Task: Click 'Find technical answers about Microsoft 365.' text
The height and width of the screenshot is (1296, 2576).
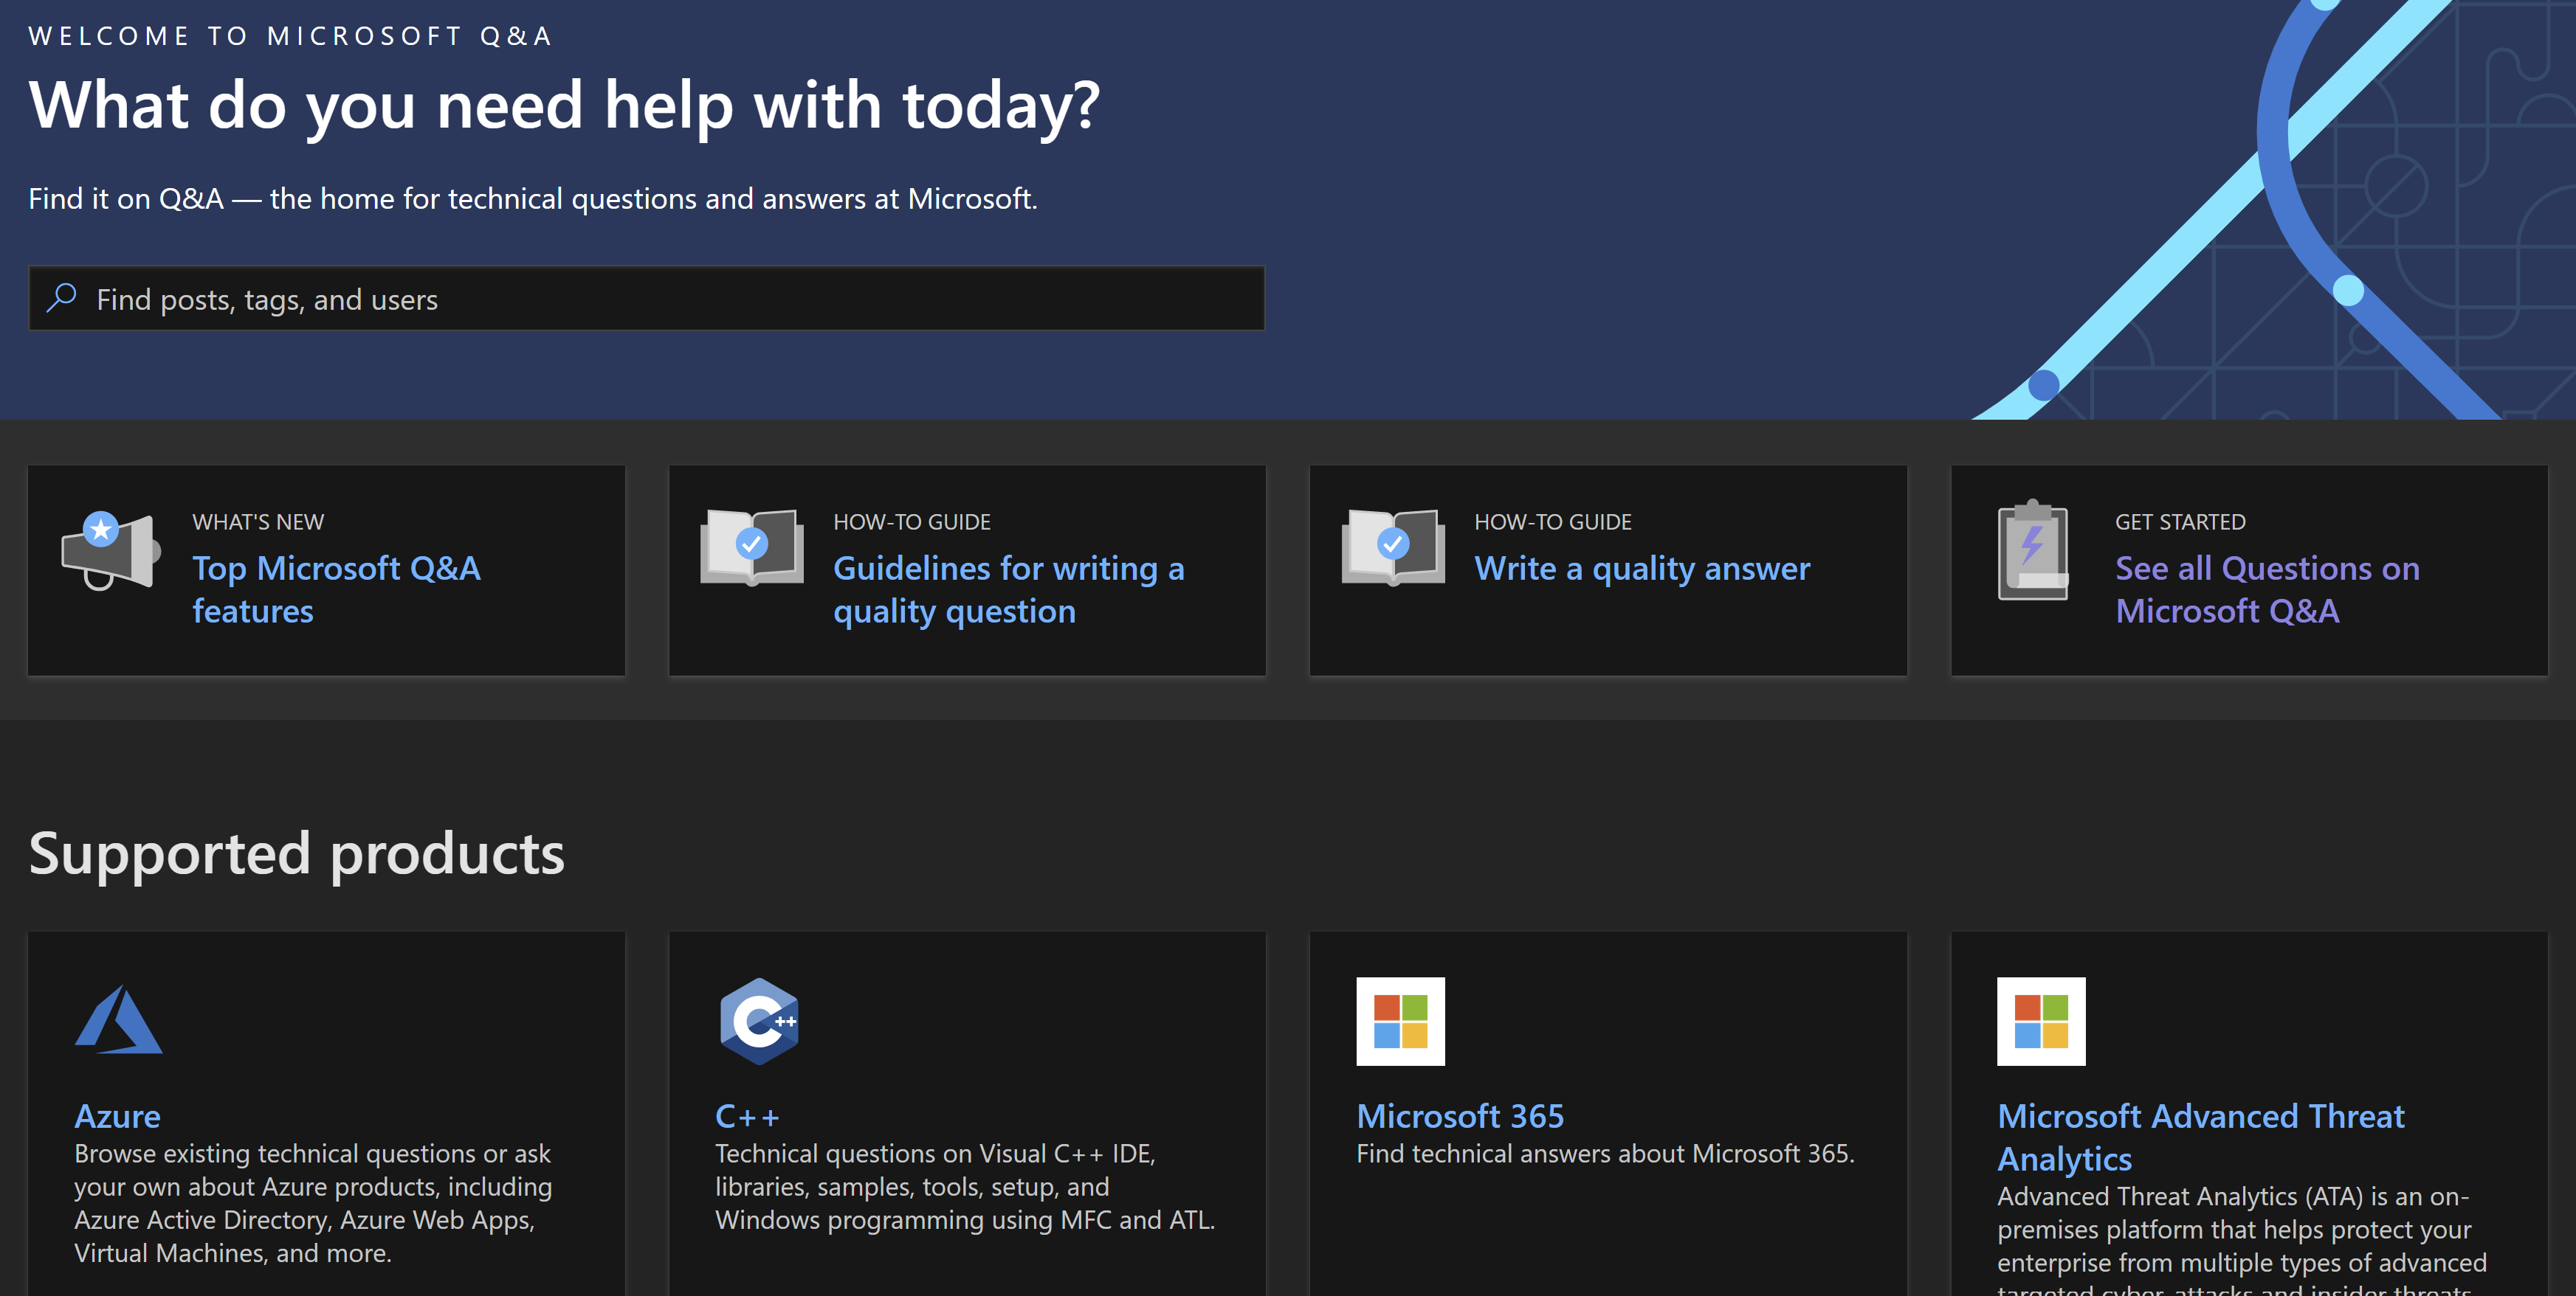Action: point(1605,1153)
